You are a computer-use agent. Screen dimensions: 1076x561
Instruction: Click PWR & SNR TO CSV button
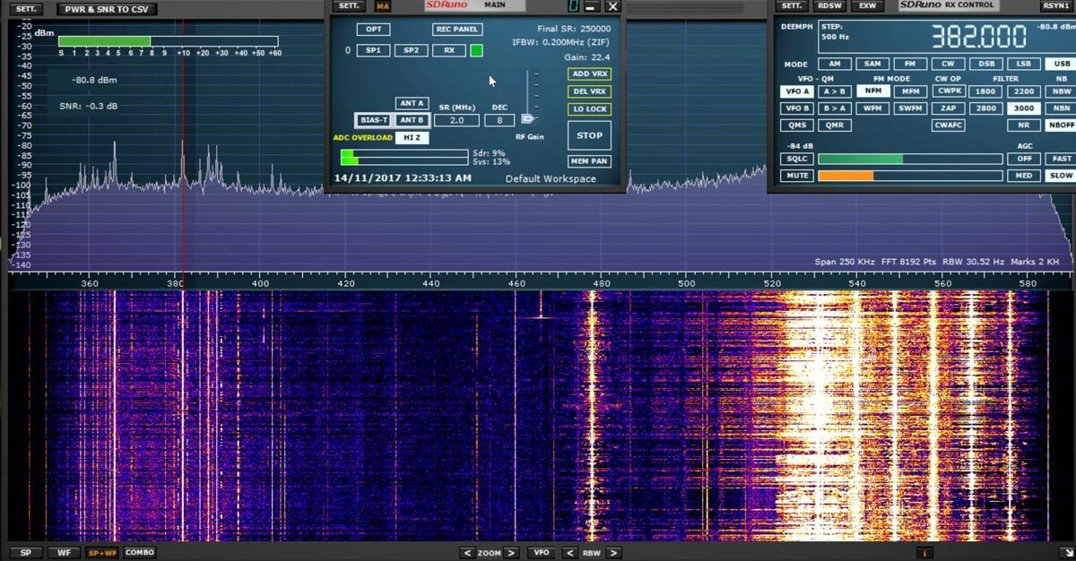(x=107, y=9)
